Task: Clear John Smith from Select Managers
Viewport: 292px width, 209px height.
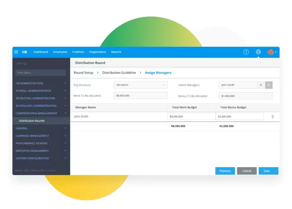Action: [261, 85]
